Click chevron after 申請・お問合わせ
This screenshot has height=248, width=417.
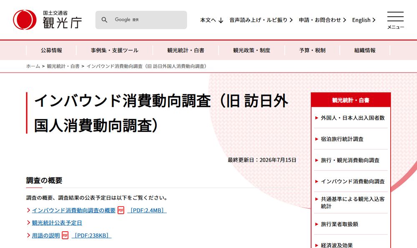click(x=344, y=20)
